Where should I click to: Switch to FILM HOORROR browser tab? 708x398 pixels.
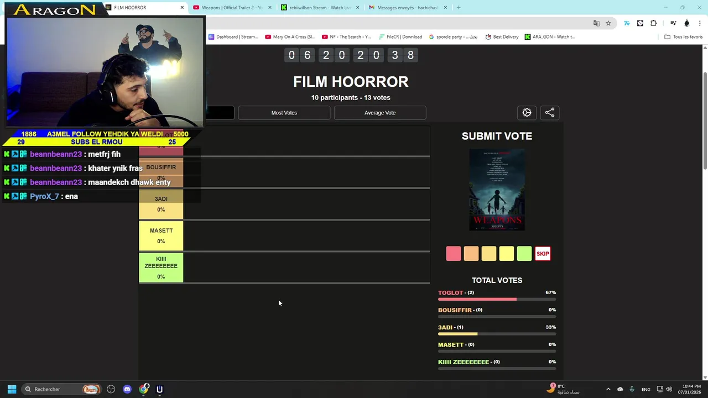[145, 8]
